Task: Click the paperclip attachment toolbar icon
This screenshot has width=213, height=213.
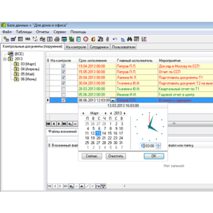Action: (108, 39)
